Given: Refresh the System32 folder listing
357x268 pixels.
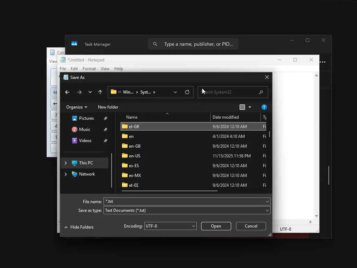Looking at the screenshot, I should 187,92.
